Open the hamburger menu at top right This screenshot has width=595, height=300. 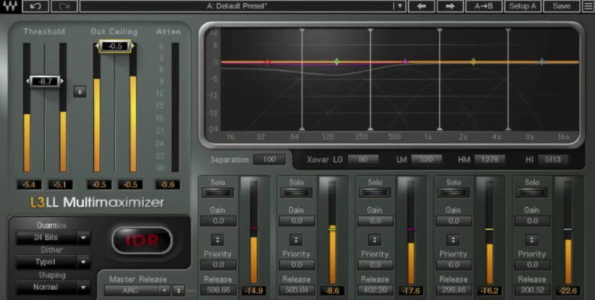[x=588, y=6]
